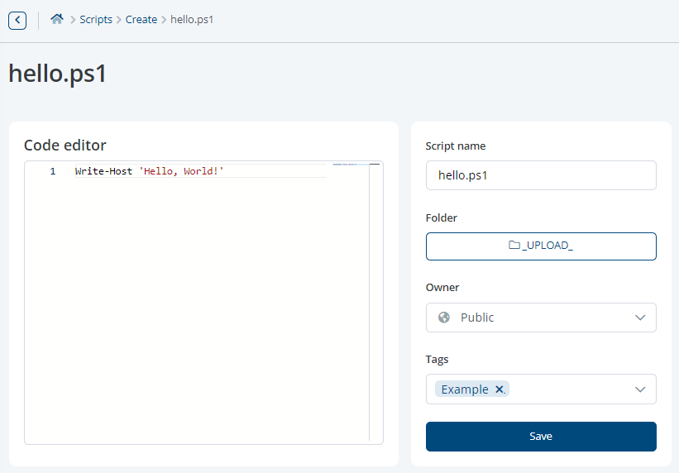Go to the Home breadcrumb icon

click(x=57, y=19)
